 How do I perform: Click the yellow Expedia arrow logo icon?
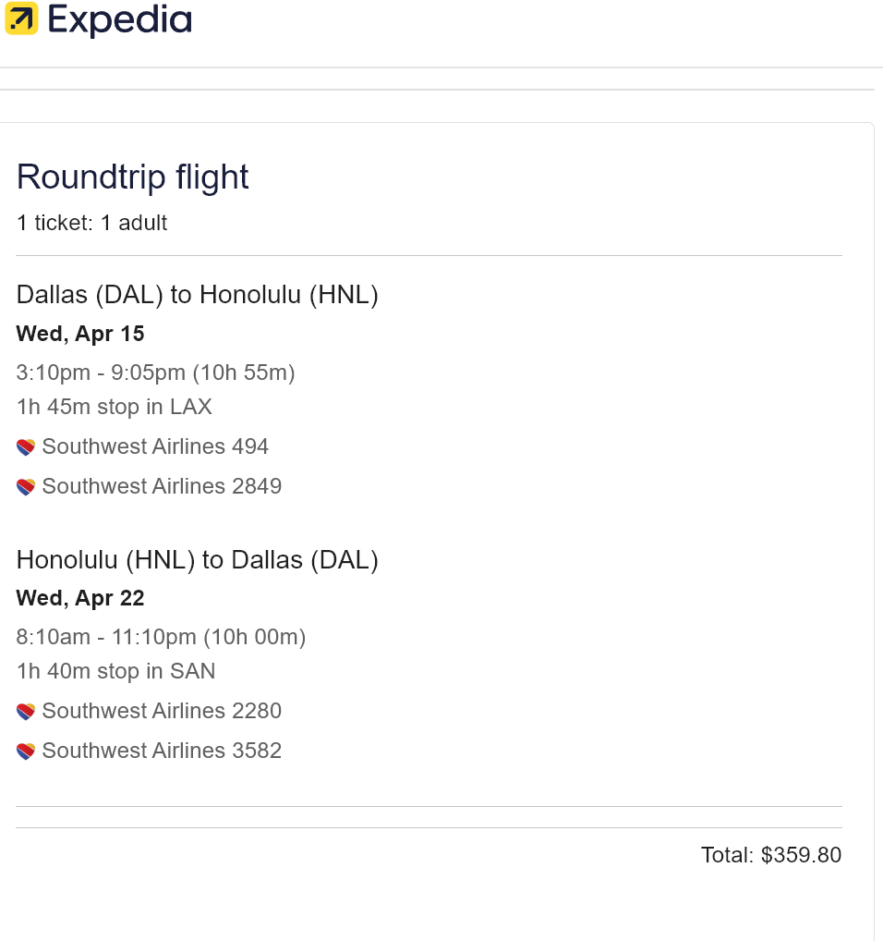(21, 19)
